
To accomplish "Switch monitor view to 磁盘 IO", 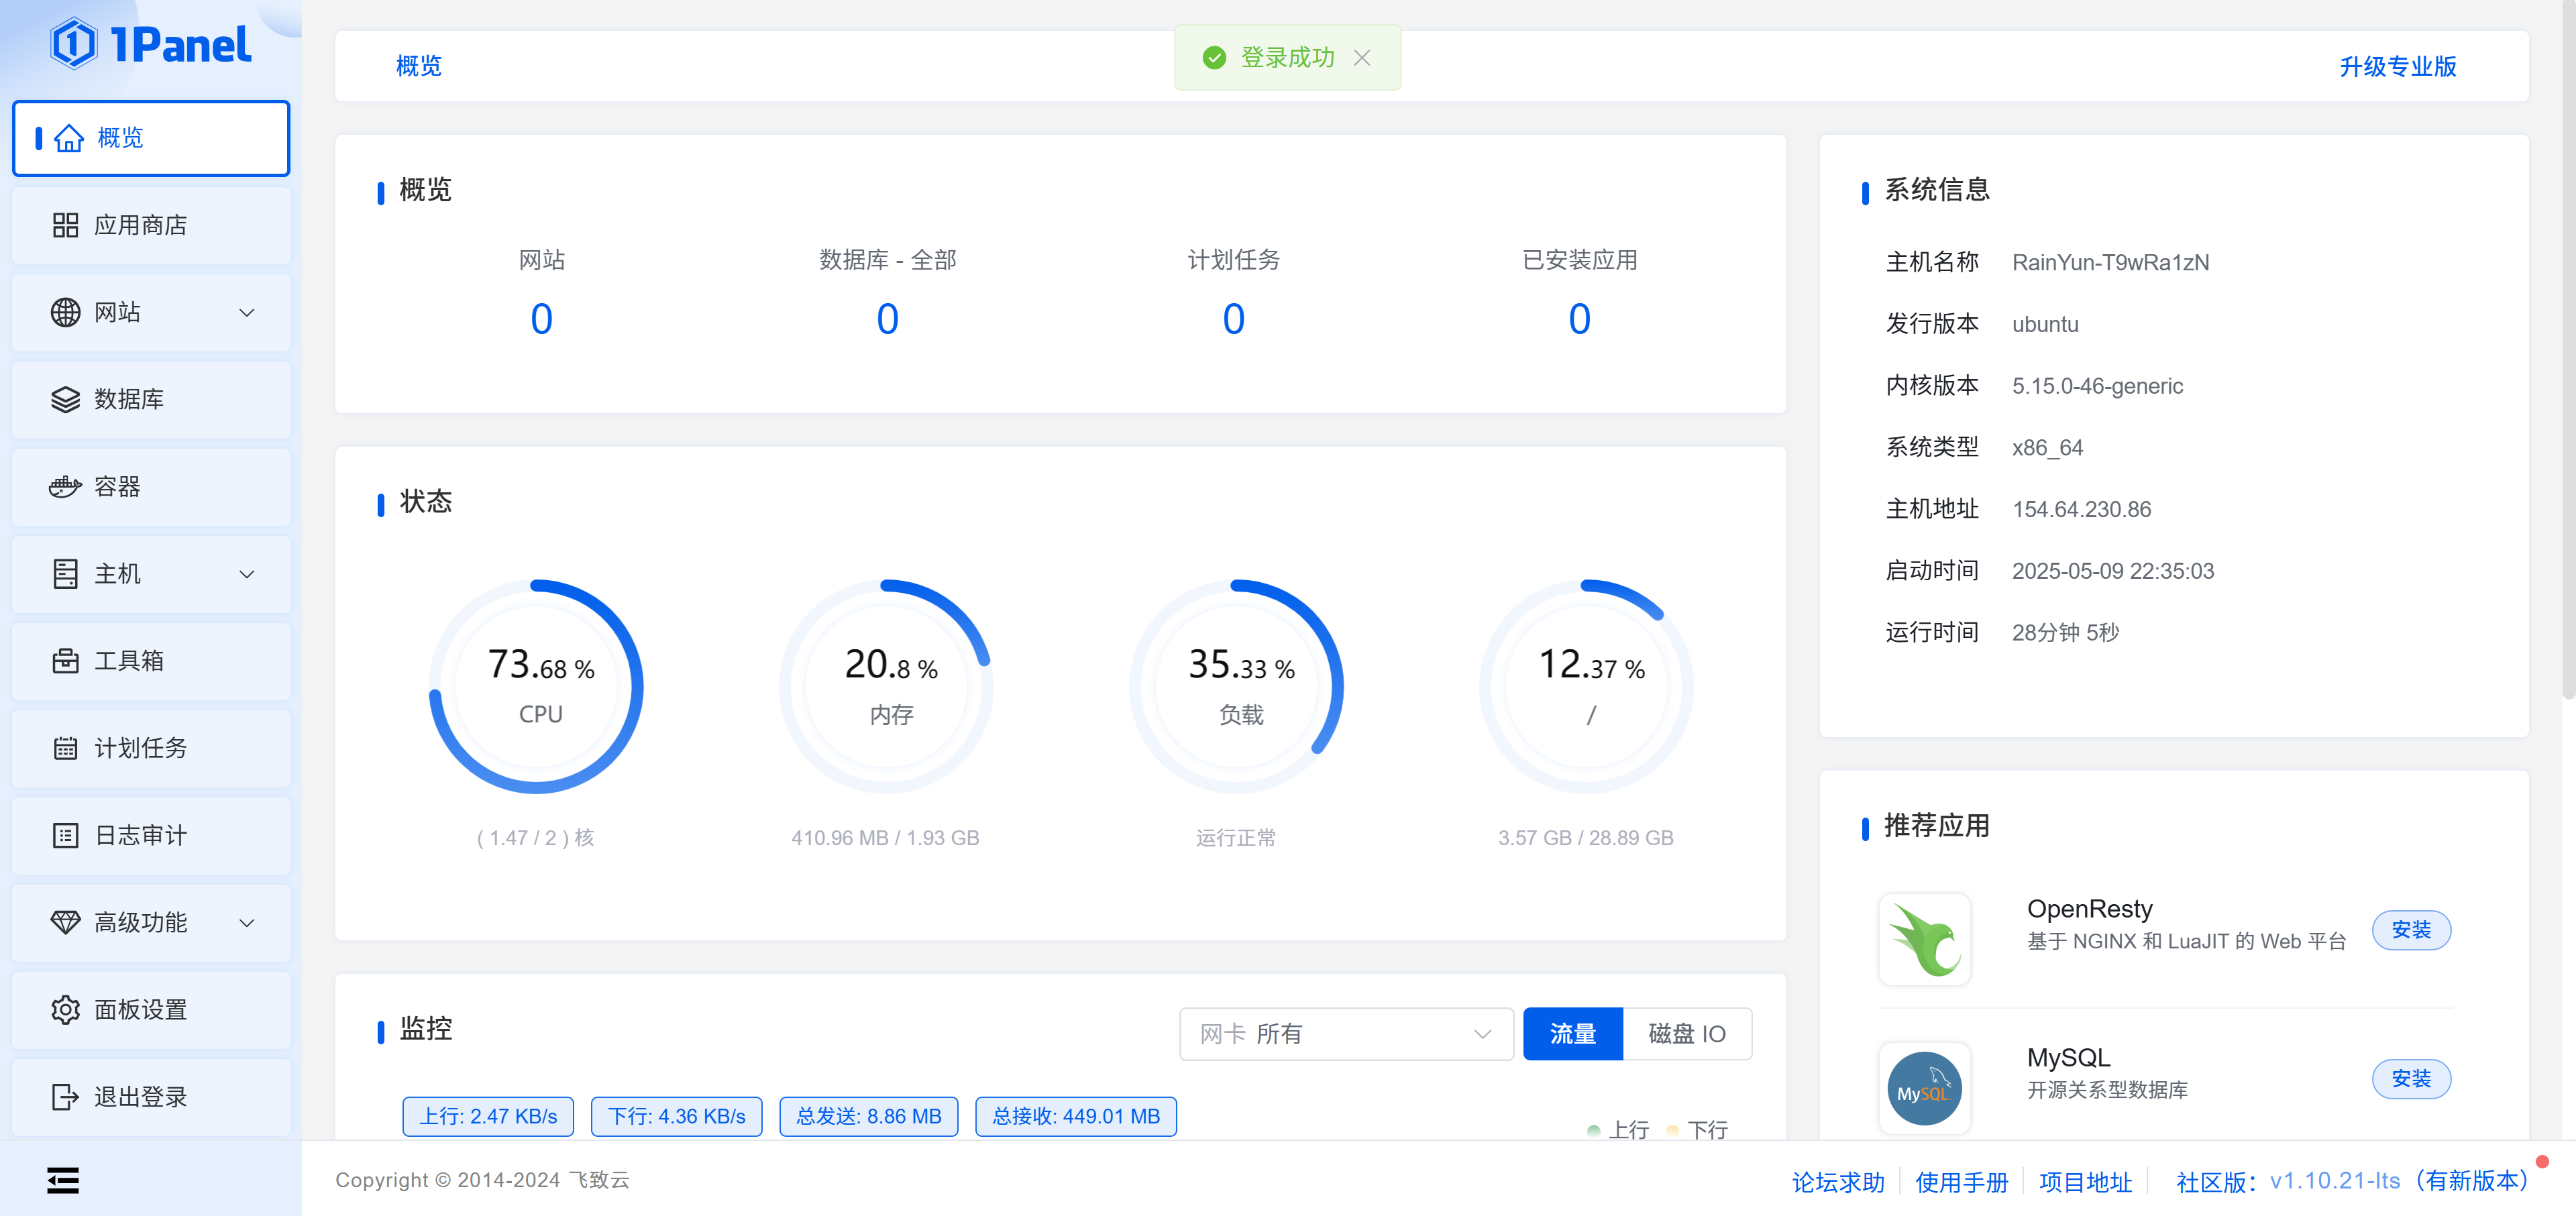I will point(1686,1034).
